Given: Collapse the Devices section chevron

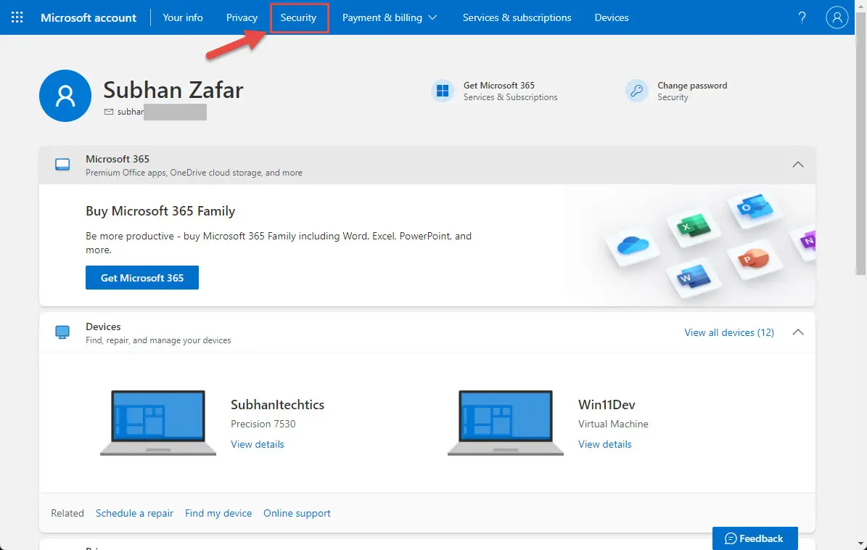Looking at the screenshot, I should [x=798, y=332].
